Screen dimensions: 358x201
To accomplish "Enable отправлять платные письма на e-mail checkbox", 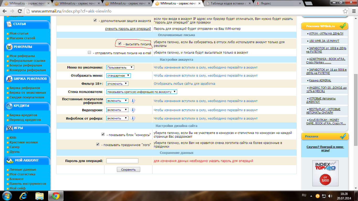I will pos(89,52).
